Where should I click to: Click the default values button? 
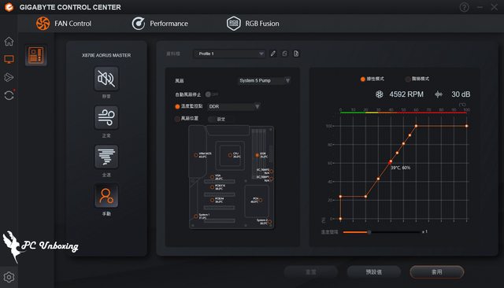pyautogui.click(x=374, y=272)
